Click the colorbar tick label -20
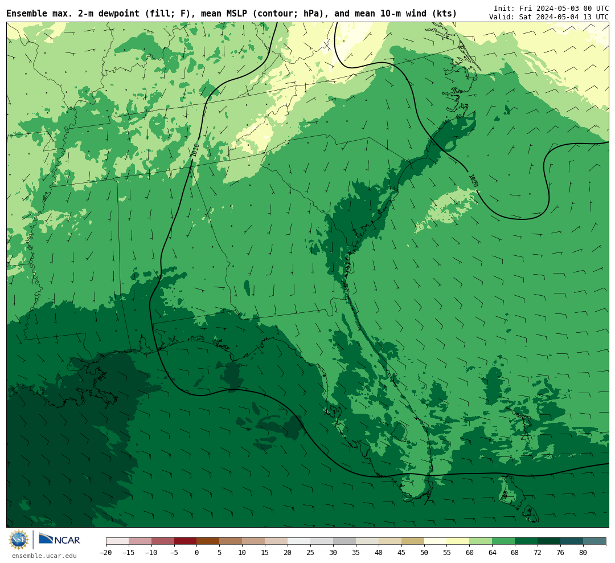Image resolution: width=615 pixels, height=563 pixels. [106, 552]
